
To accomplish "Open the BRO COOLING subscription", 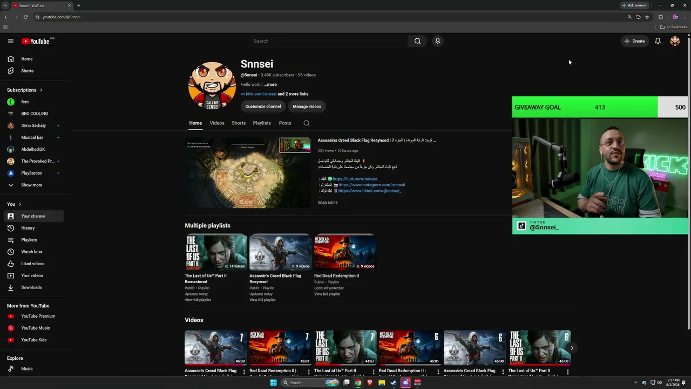I will (x=33, y=113).
